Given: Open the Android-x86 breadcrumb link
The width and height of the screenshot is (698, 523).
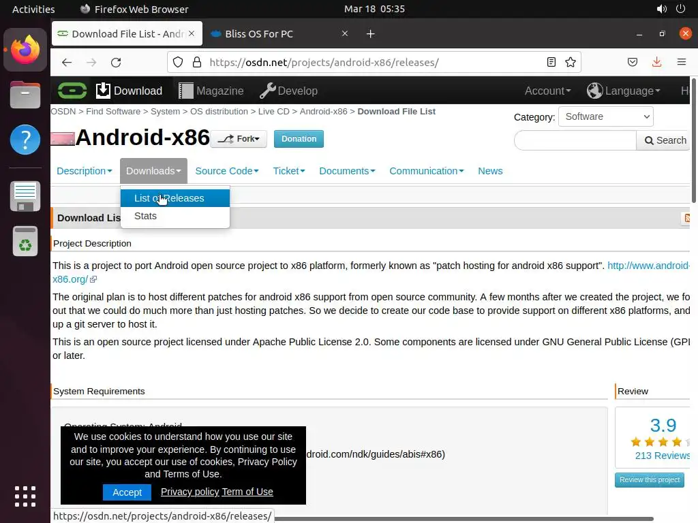Looking at the screenshot, I should tap(324, 112).
